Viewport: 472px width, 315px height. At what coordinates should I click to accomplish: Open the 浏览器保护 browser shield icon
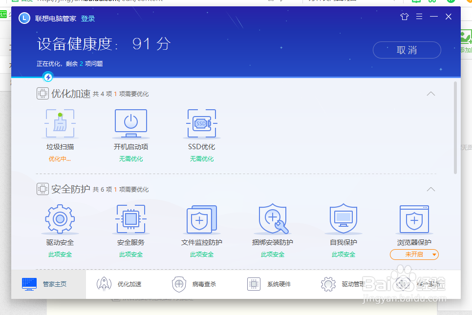414,219
